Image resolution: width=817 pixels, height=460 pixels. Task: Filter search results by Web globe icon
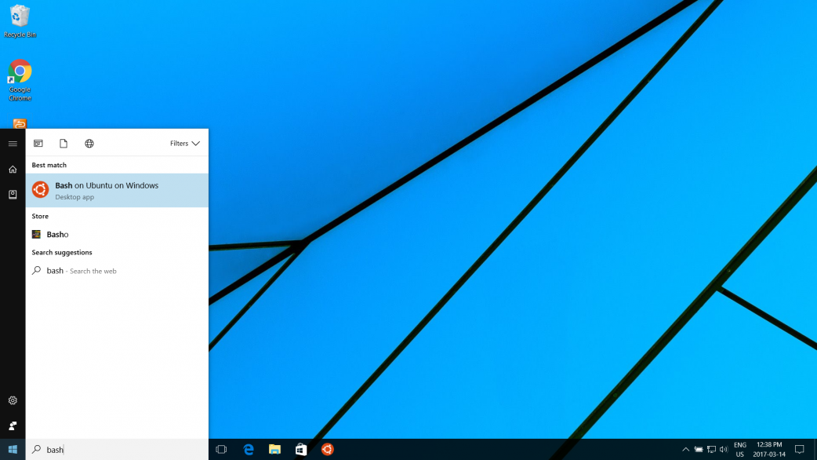(x=89, y=144)
